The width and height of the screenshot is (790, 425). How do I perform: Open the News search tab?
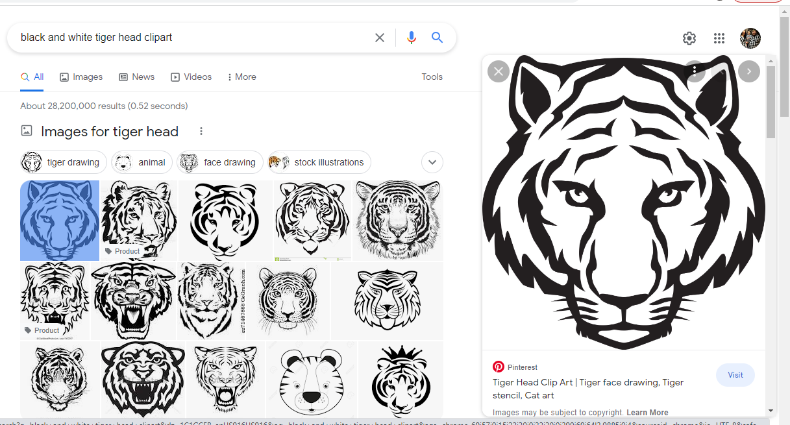coord(136,77)
